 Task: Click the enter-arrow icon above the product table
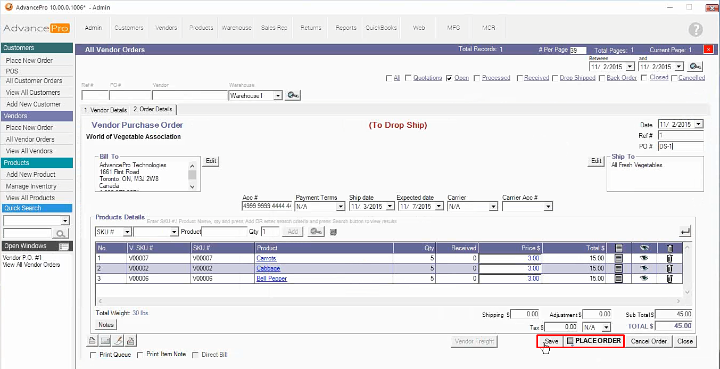[x=685, y=231]
